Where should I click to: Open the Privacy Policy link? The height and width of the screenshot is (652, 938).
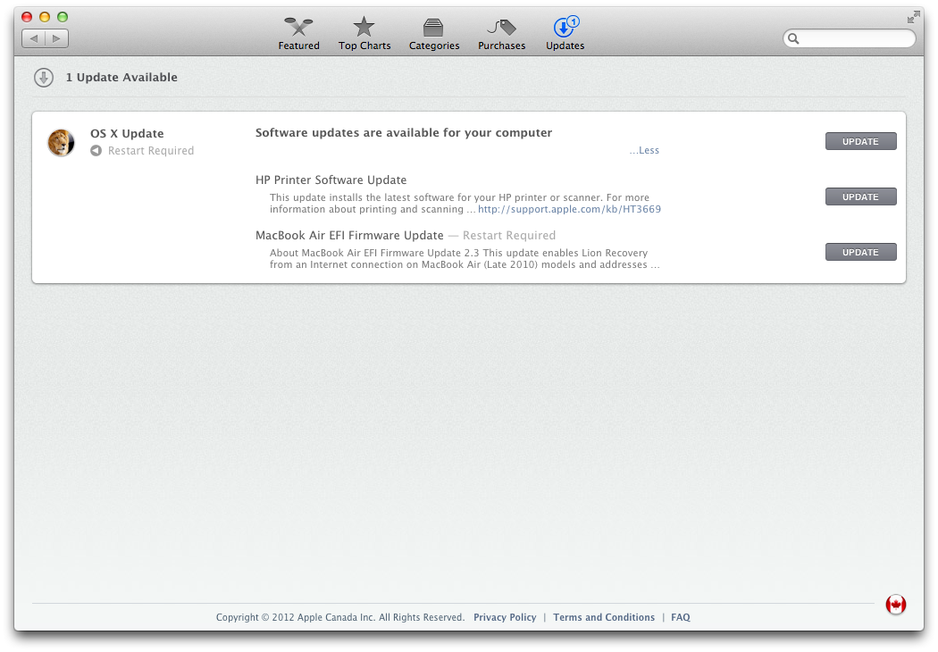(505, 617)
